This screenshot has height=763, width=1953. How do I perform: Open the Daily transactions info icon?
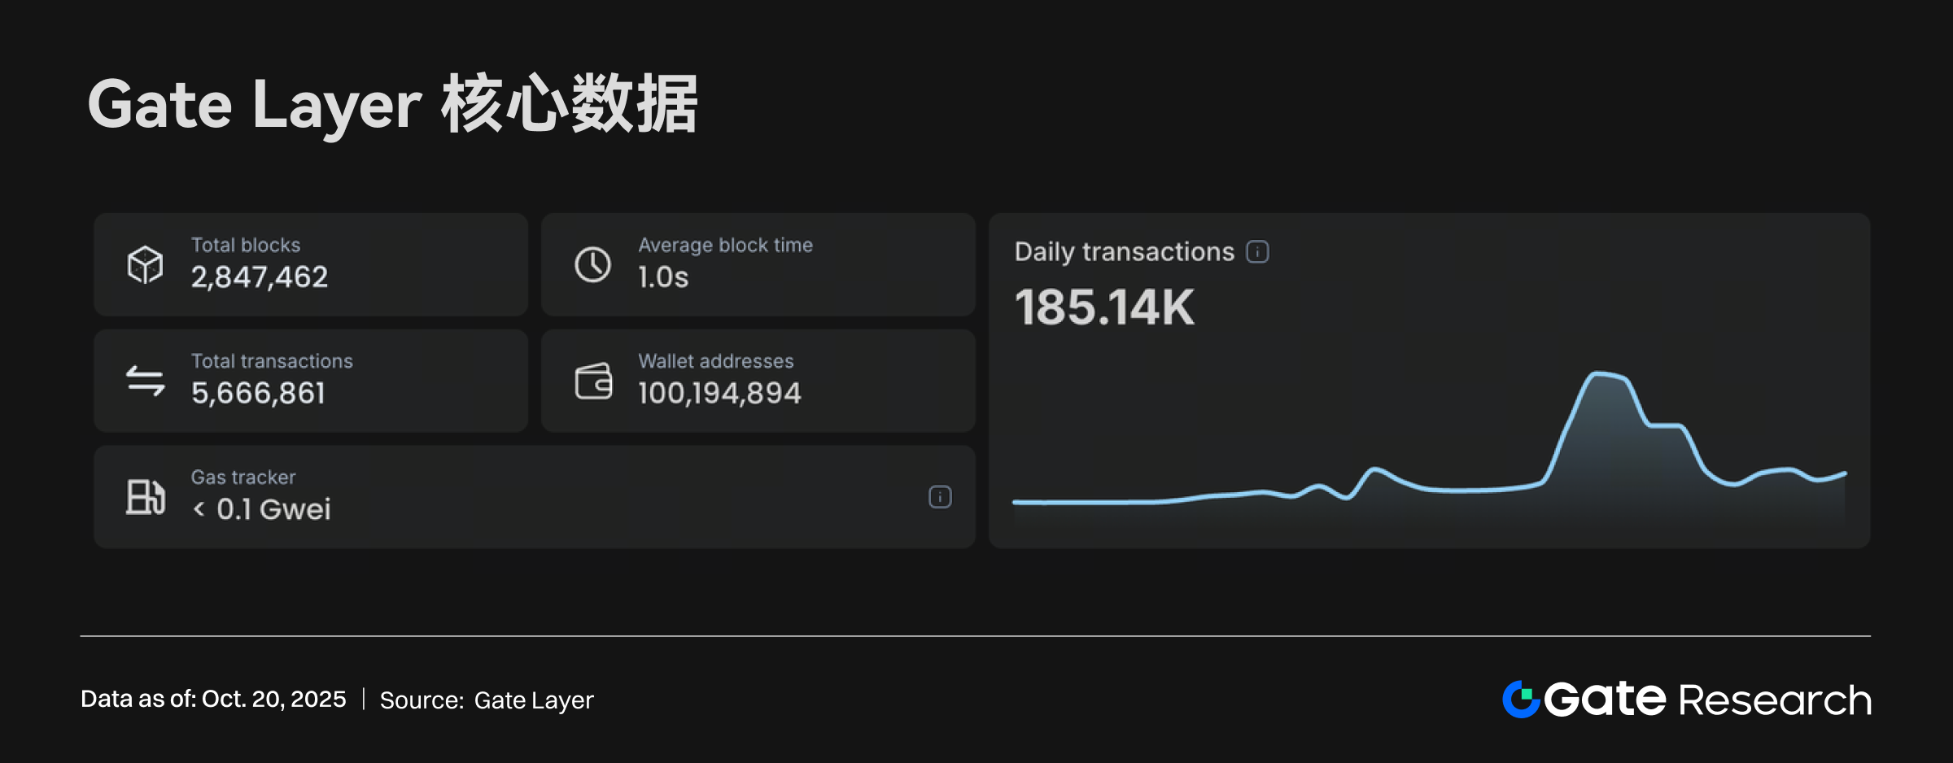[1257, 252]
